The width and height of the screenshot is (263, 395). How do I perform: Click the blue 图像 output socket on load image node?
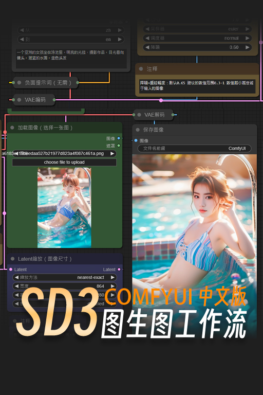(119, 138)
